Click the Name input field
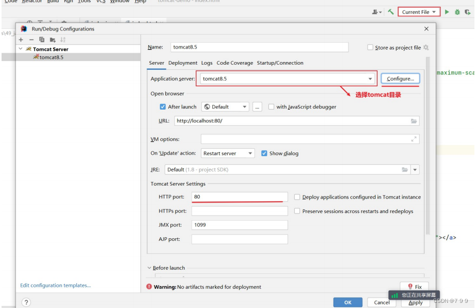This screenshot has height=308, width=476. click(260, 47)
